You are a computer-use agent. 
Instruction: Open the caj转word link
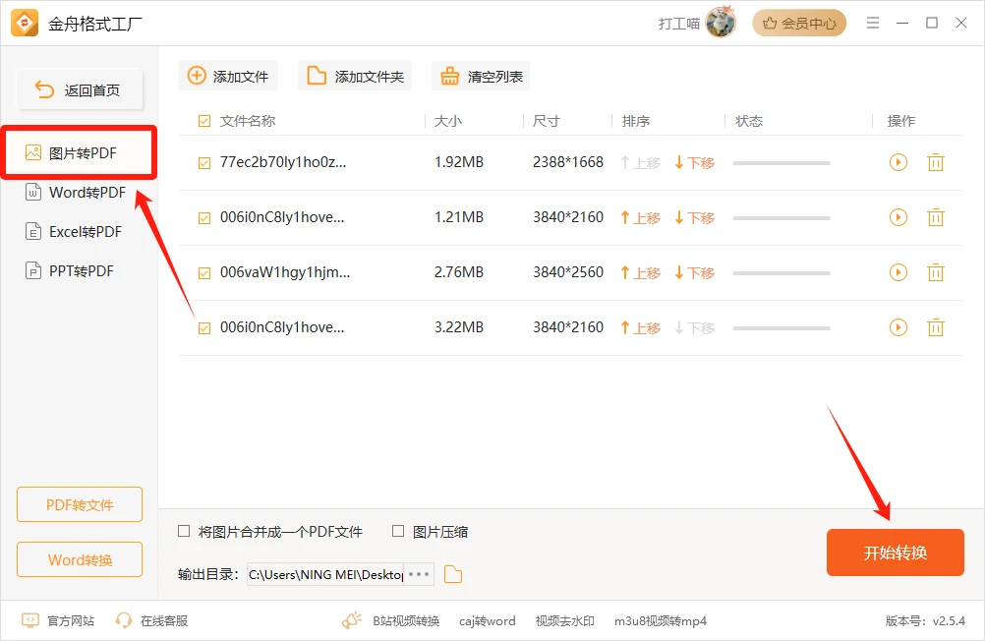[487, 621]
